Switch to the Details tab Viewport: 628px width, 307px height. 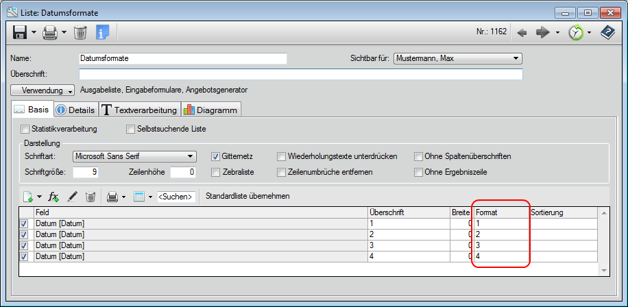click(76, 110)
